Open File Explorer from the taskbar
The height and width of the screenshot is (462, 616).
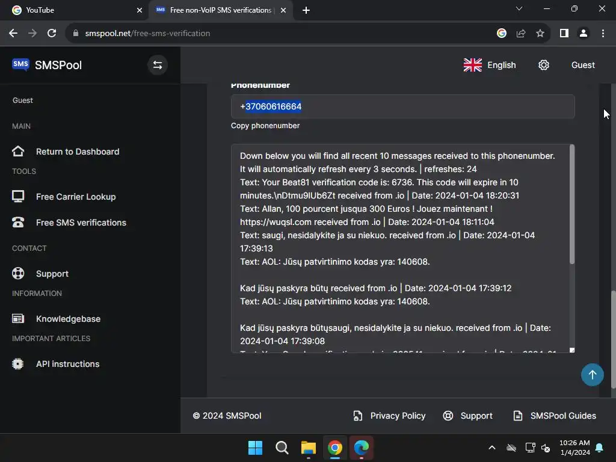(309, 448)
